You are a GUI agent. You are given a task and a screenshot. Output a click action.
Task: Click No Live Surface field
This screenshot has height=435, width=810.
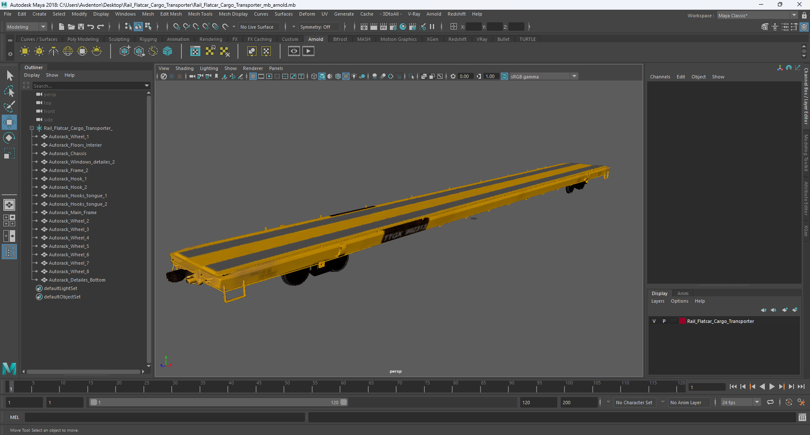pos(258,27)
